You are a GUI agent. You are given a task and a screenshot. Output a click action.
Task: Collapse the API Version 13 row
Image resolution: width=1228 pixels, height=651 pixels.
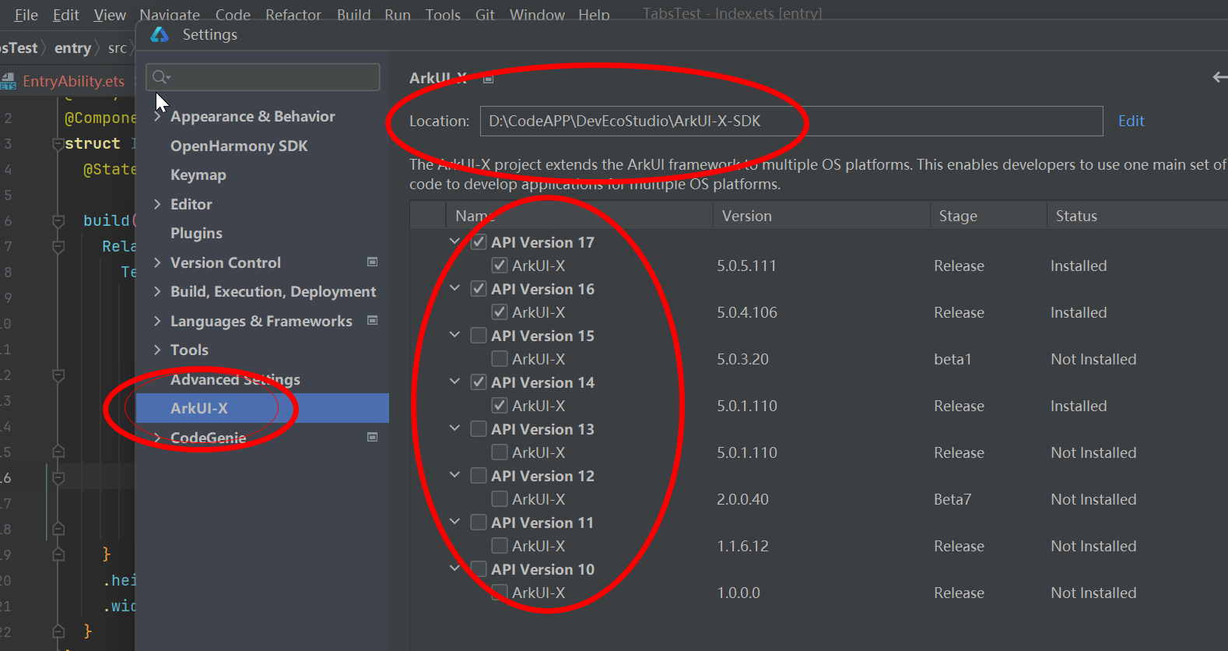click(x=455, y=428)
